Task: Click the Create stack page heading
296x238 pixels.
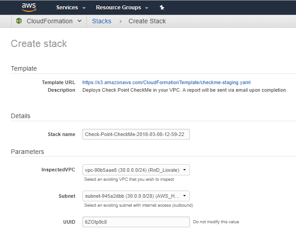Action: (39, 43)
